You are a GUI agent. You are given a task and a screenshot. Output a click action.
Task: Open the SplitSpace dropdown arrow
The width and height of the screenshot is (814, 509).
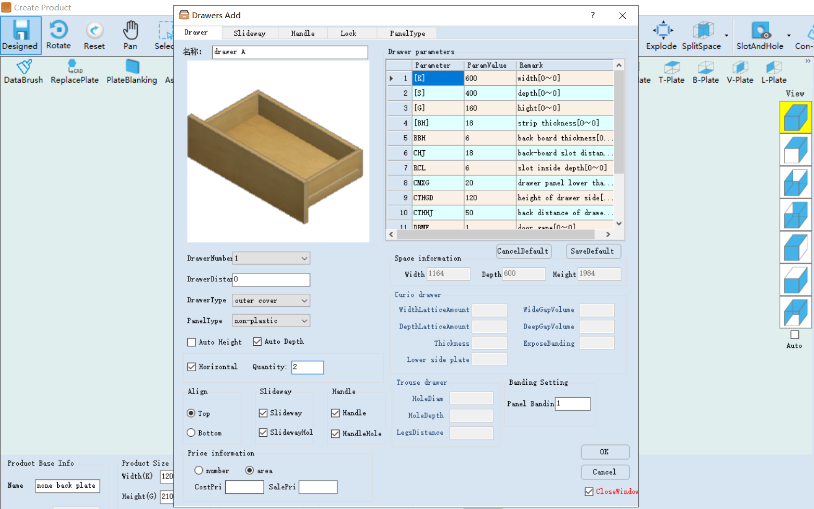pyautogui.click(x=726, y=35)
